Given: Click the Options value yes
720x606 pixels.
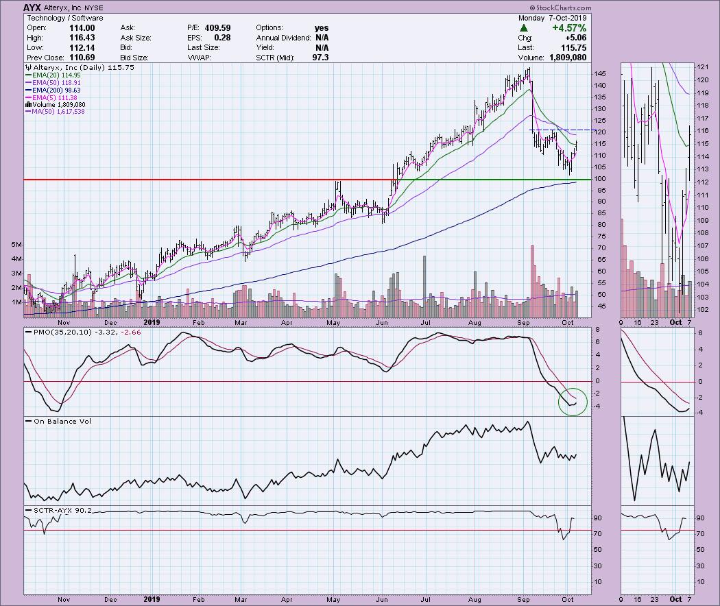Looking at the screenshot, I should [x=322, y=28].
